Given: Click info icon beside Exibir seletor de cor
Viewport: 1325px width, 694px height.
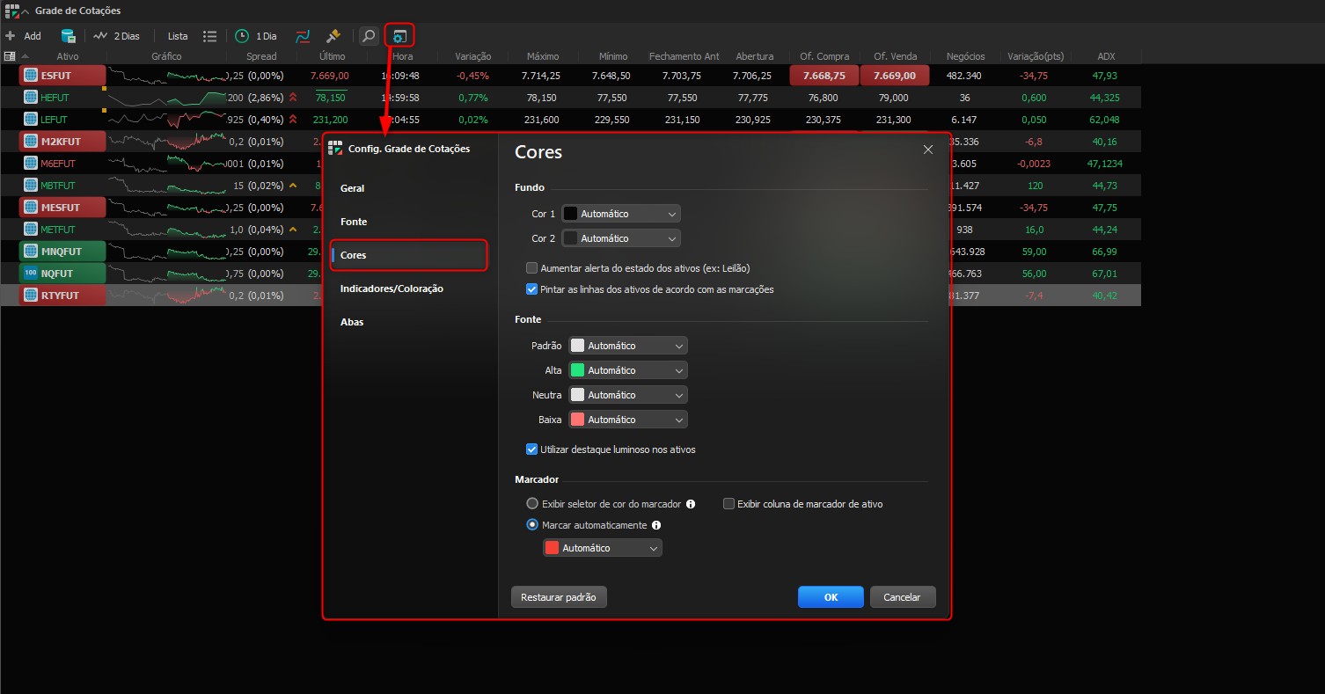Looking at the screenshot, I should tap(691, 504).
